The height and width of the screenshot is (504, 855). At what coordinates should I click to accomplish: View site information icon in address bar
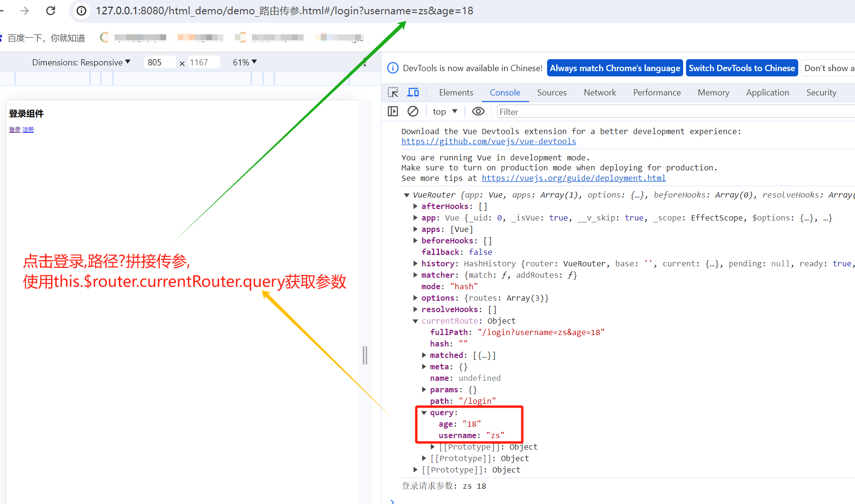[82, 10]
